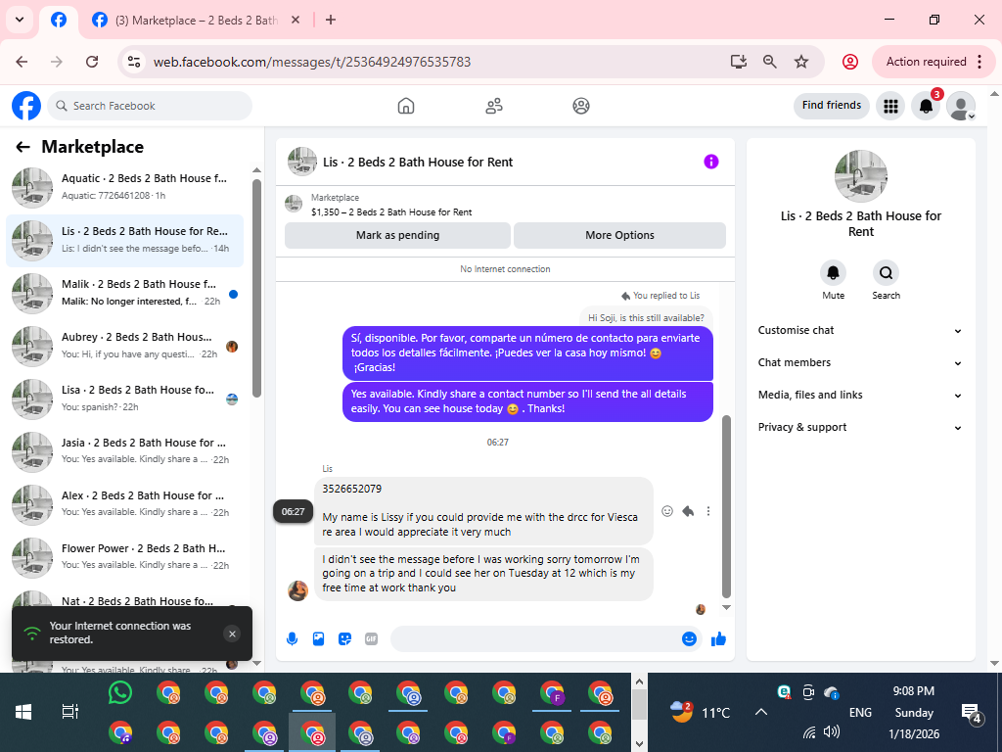Click the message text input box
1002x752 pixels.
(537, 638)
